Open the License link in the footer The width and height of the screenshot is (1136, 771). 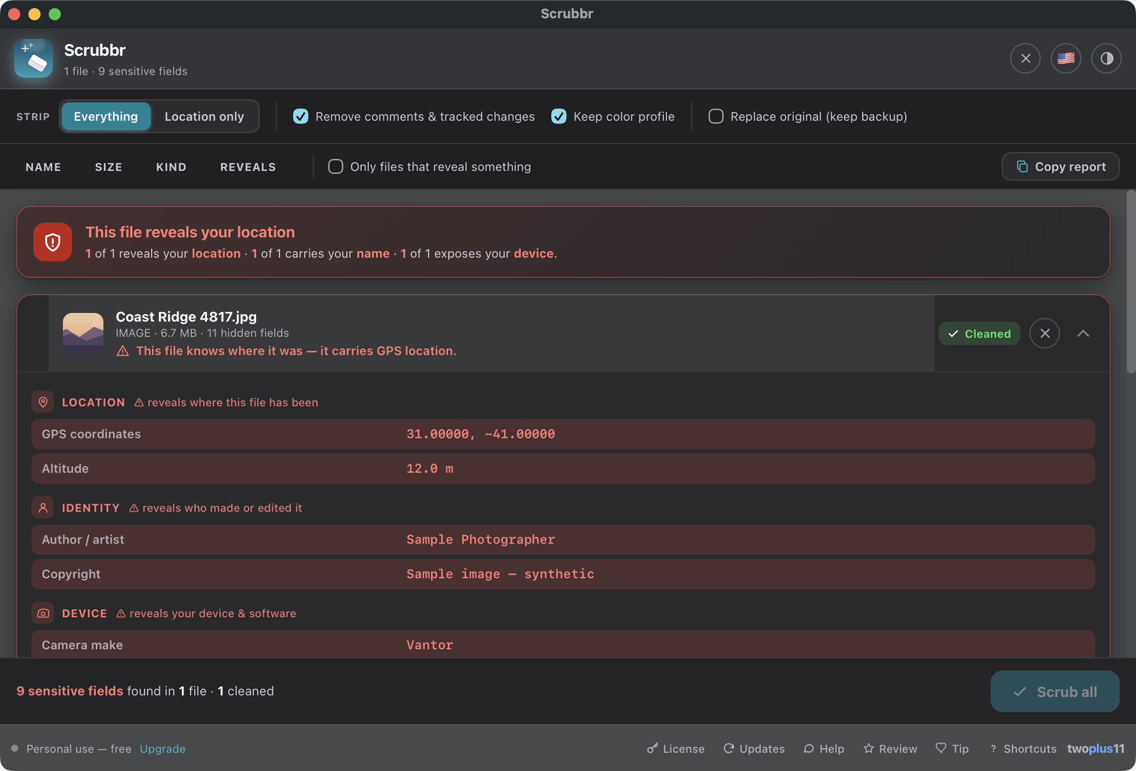point(676,749)
